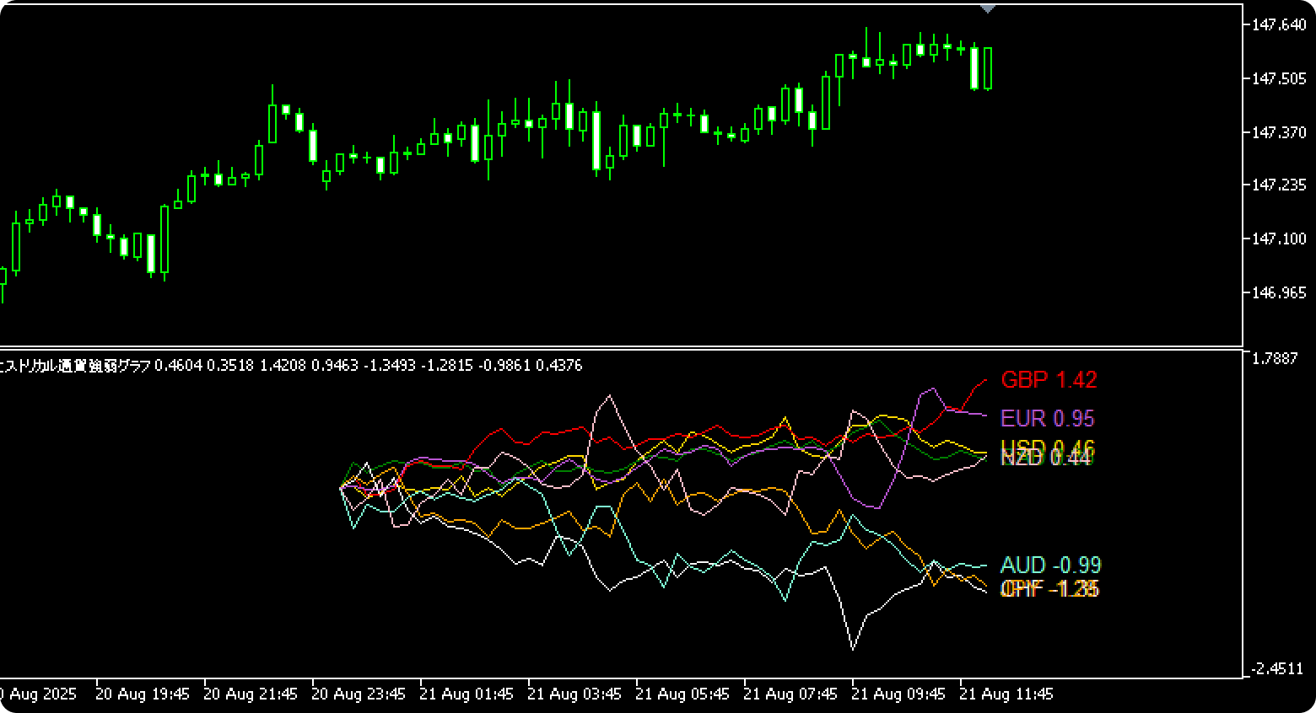
Task: Click the 1.7887 indicator scale maximum
Action: (x=1275, y=359)
